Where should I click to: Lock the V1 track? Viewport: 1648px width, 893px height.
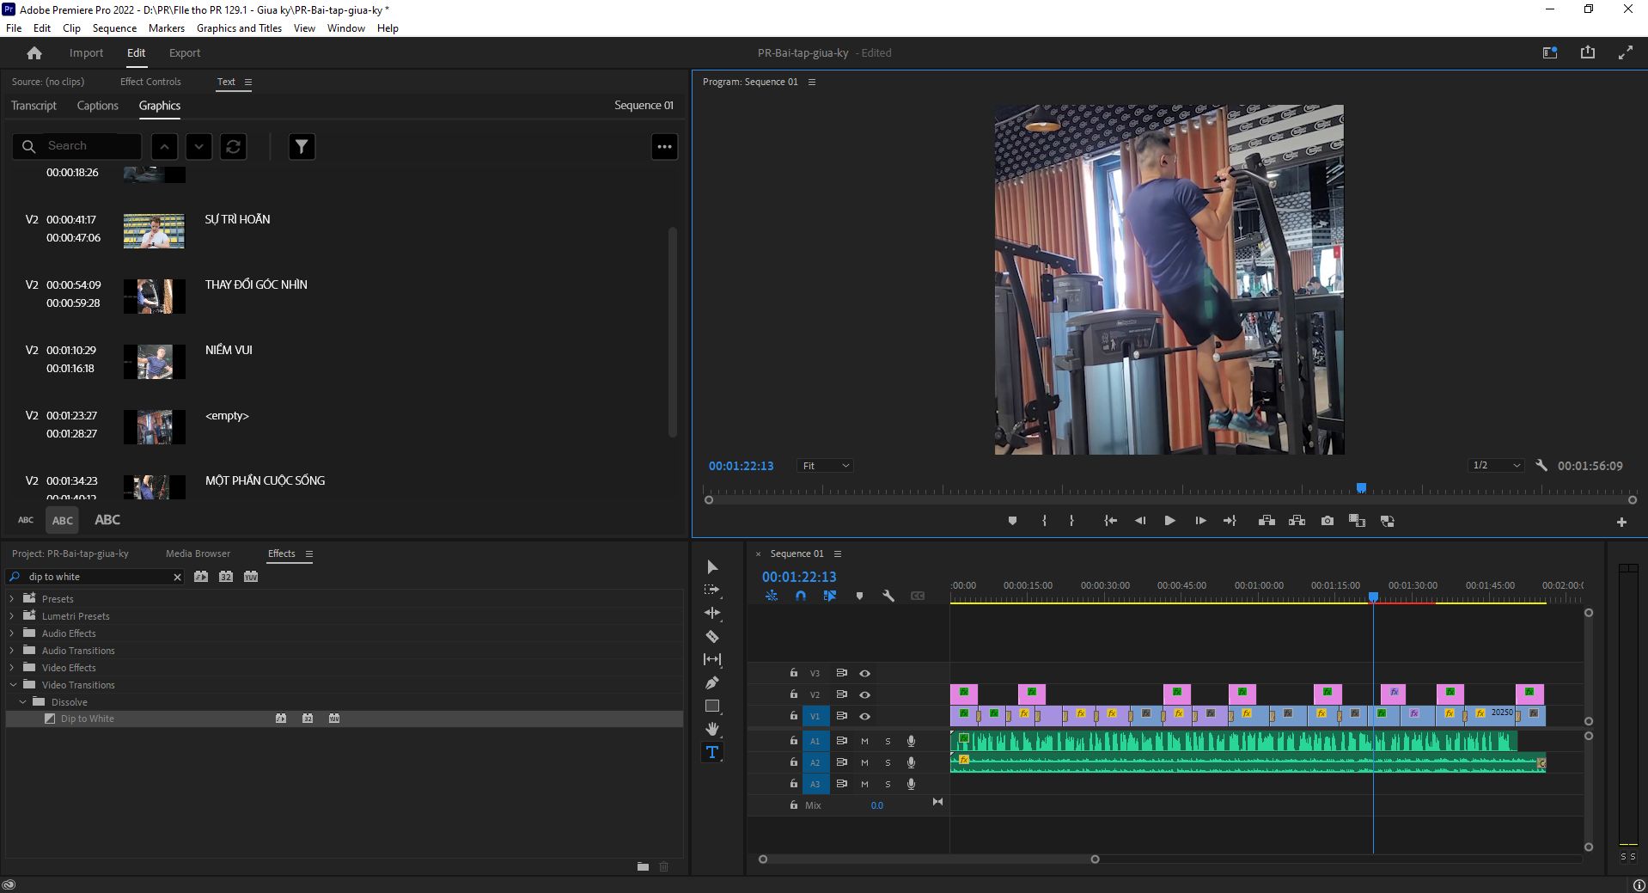point(794,715)
